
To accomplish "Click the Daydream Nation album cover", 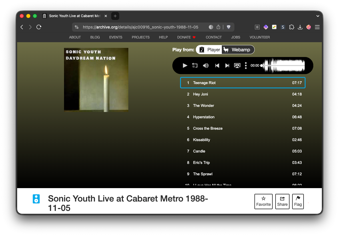I will [x=96, y=80].
